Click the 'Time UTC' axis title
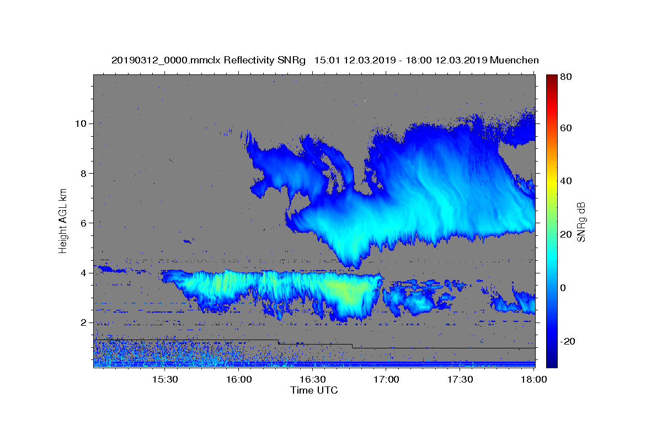The image size is (662, 441). (x=314, y=390)
